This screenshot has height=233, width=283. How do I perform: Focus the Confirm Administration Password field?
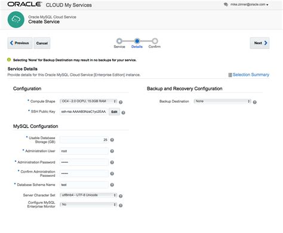click(84, 174)
